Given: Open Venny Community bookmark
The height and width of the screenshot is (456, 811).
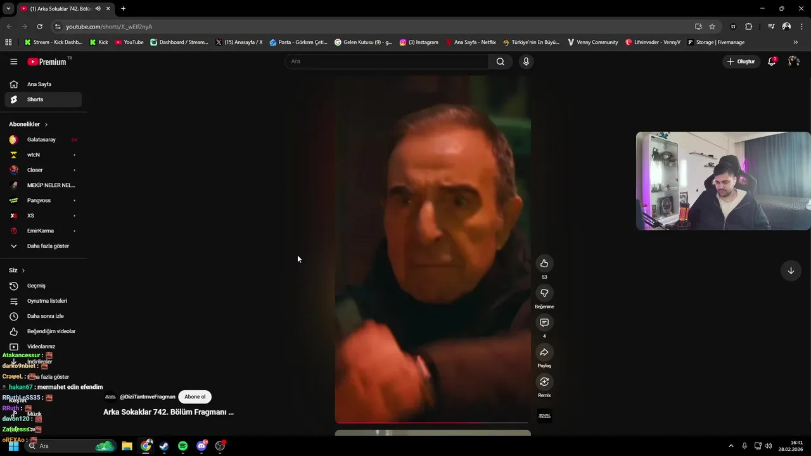Looking at the screenshot, I should tap(592, 42).
